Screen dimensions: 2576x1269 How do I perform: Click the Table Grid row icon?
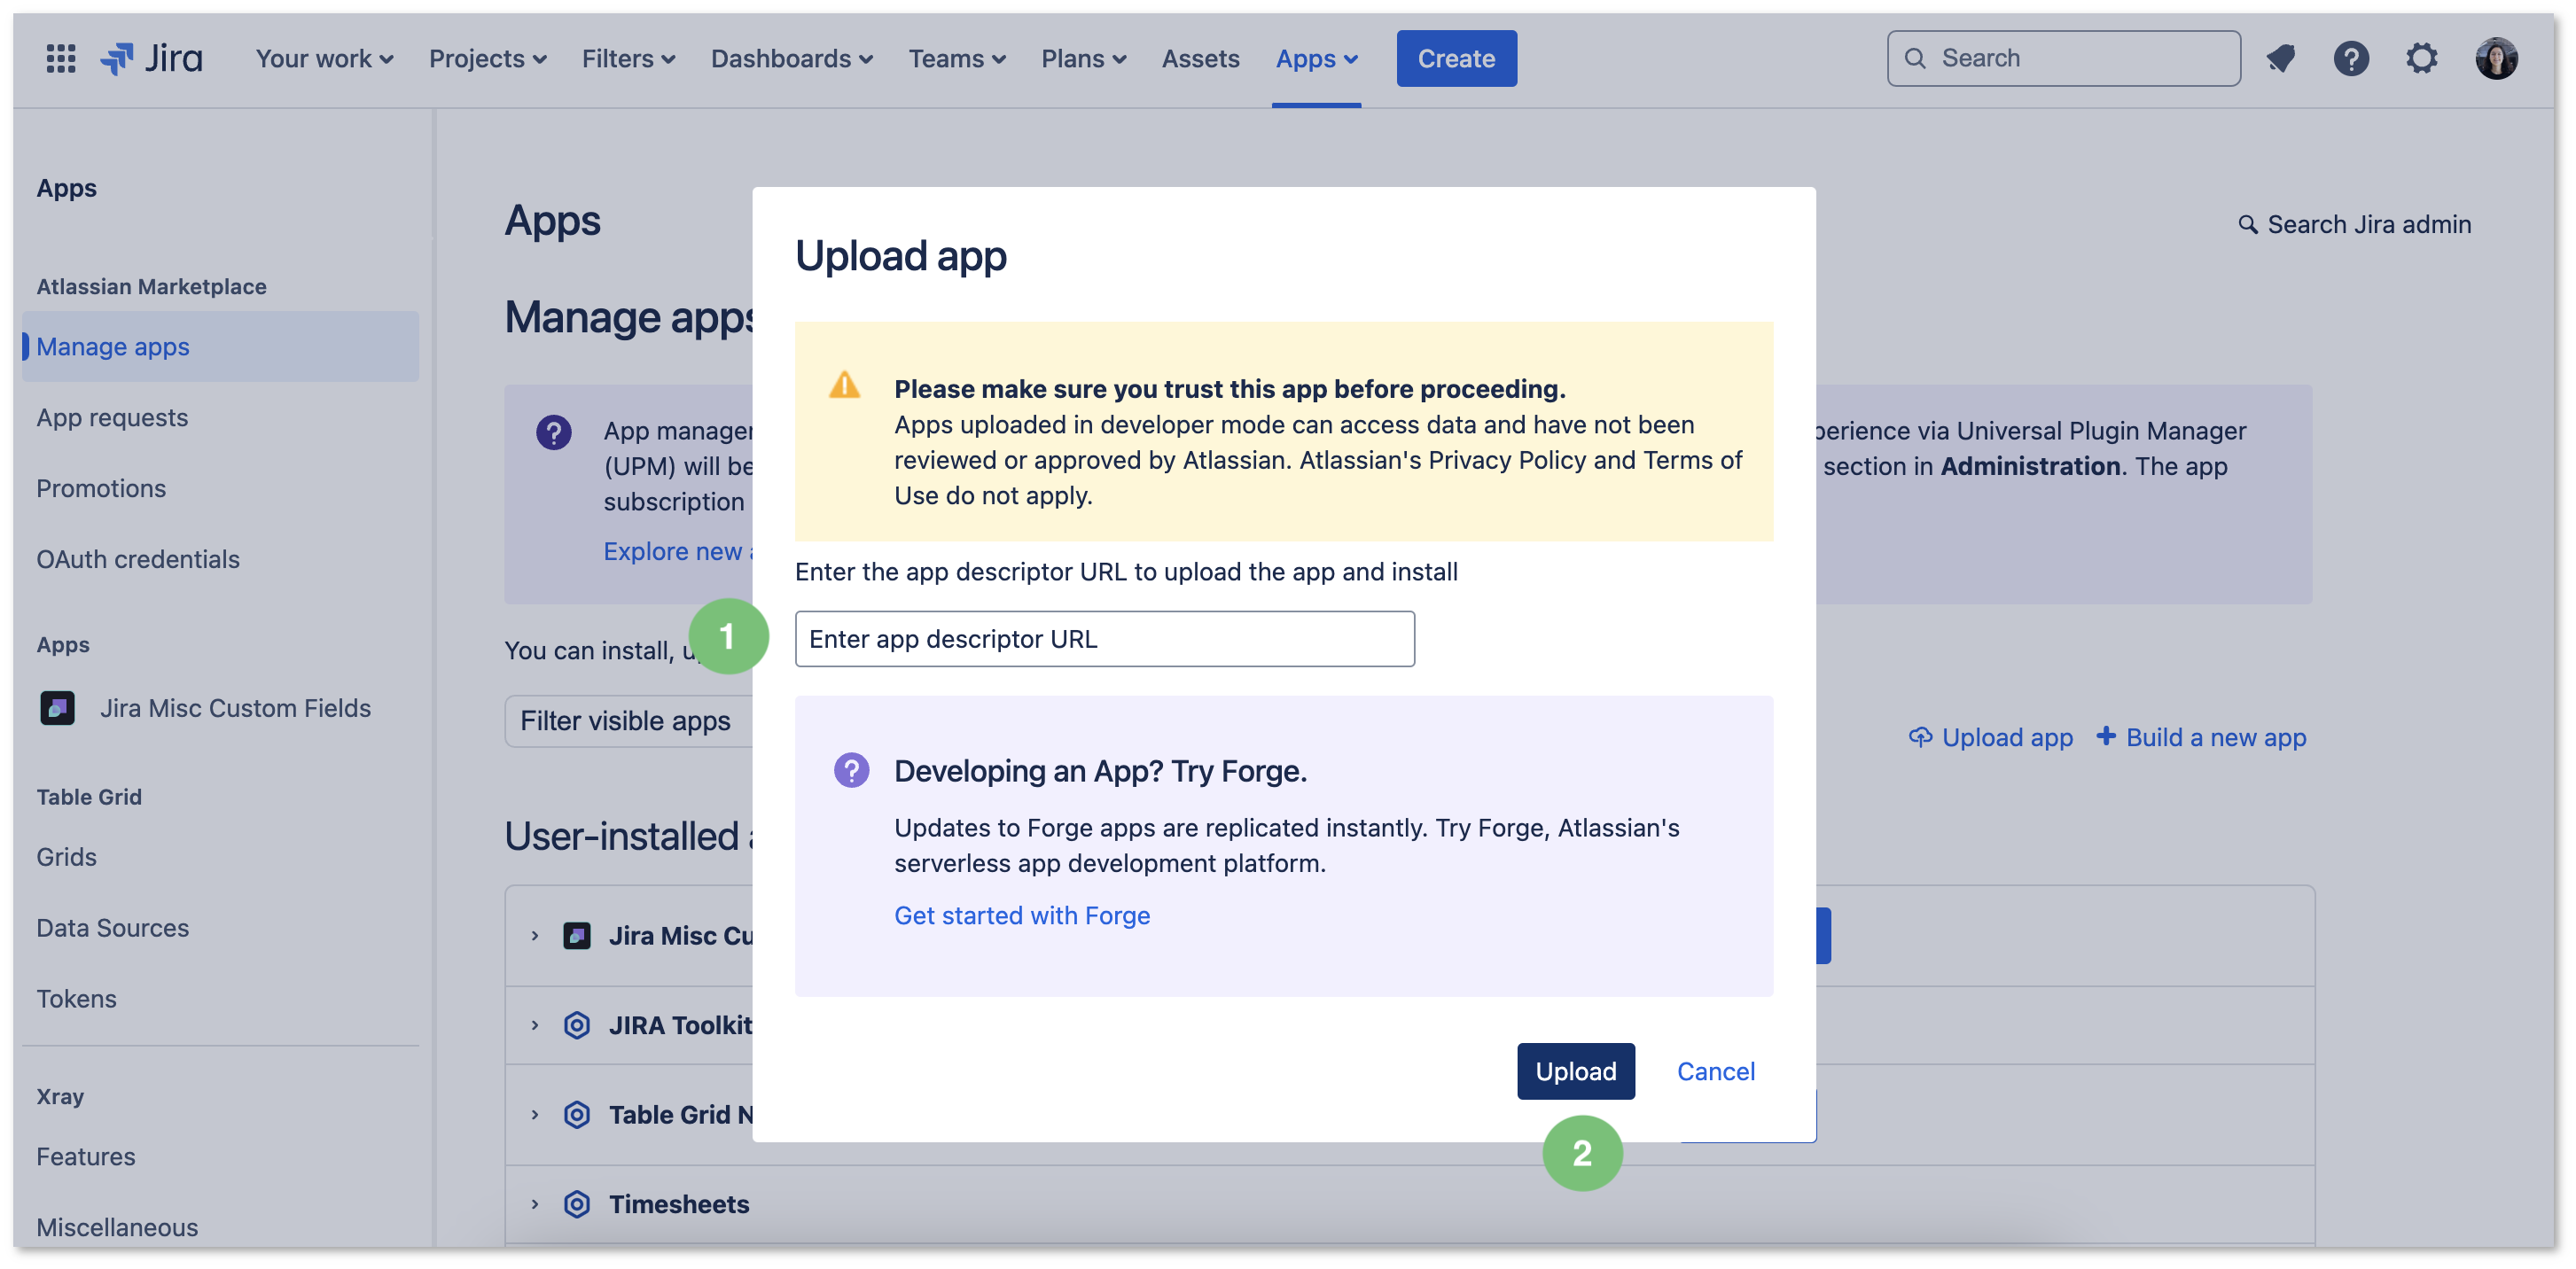pyautogui.click(x=577, y=1115)
